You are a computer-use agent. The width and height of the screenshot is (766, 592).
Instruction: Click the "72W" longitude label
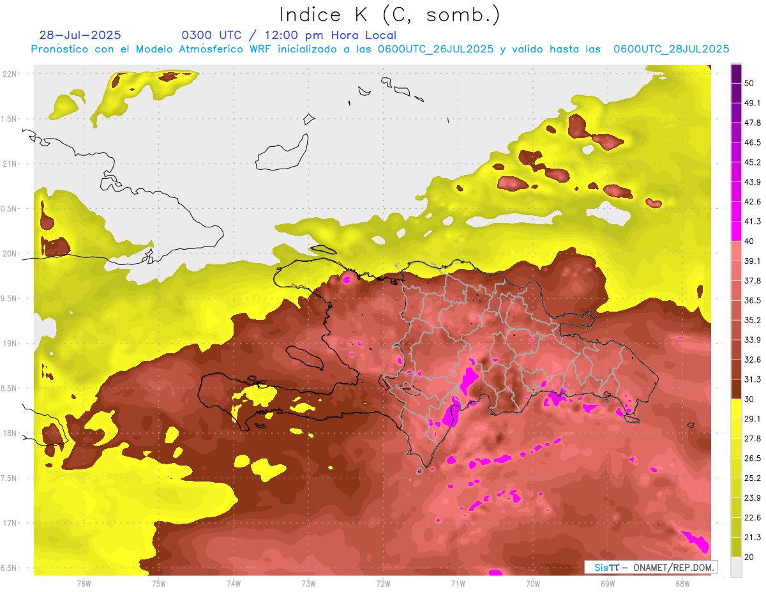(x=383, y=583)
